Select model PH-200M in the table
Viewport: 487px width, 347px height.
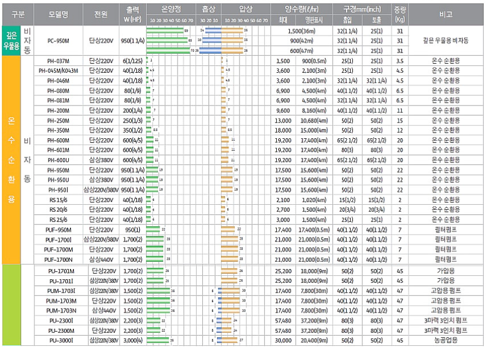coord(59,111)
